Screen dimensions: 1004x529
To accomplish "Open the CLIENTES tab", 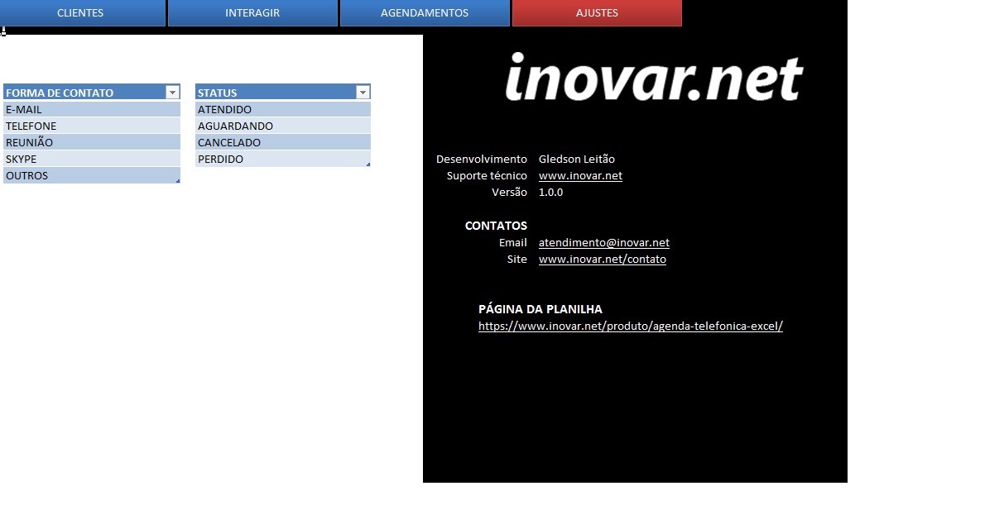I will tap(83, 13).
